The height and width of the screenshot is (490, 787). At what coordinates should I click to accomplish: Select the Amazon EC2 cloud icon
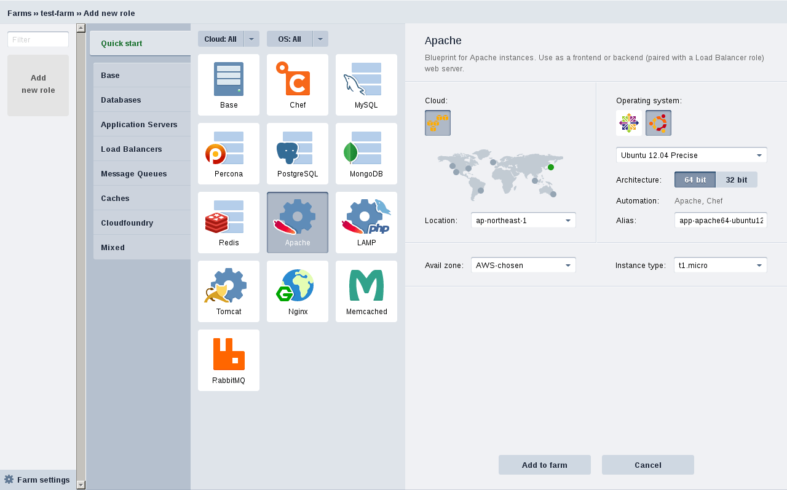(x=438, y=123)
